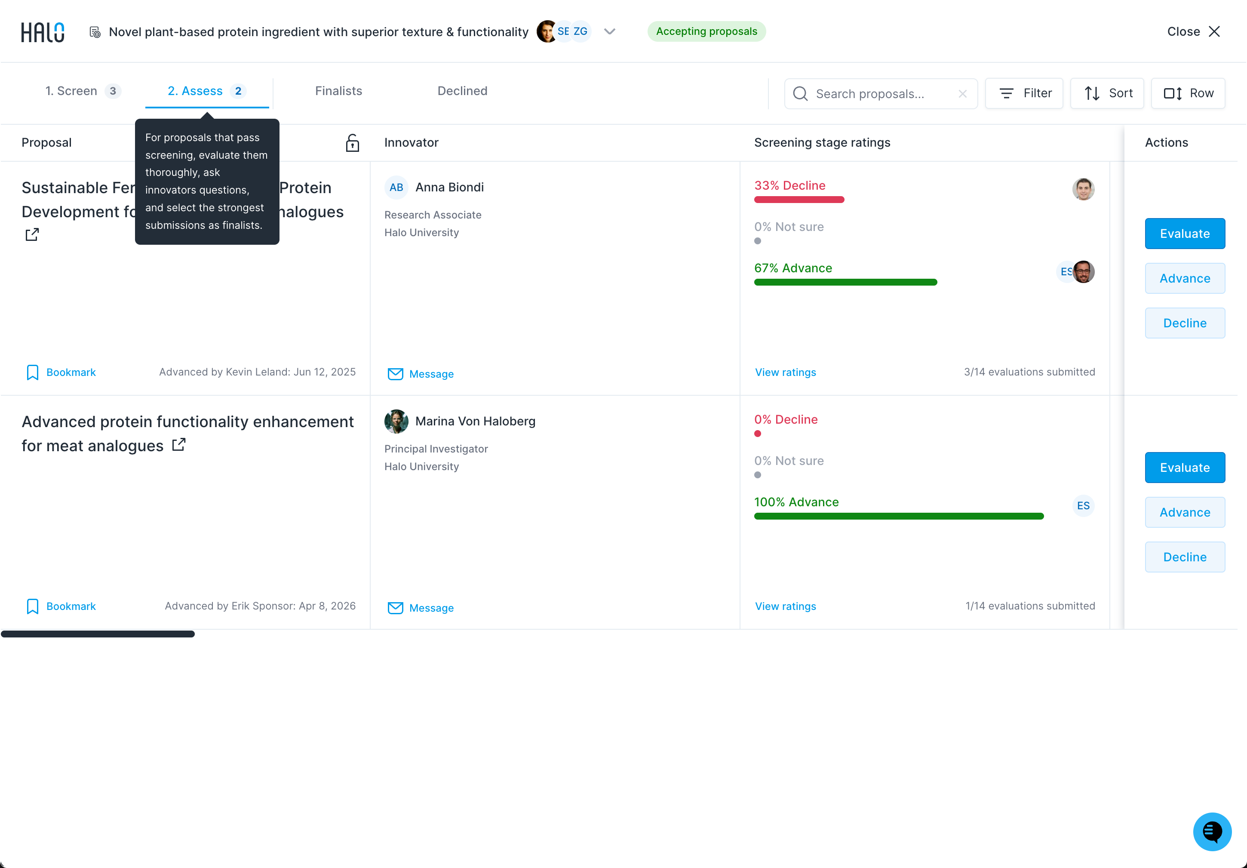Open Advanced protein functionality proposal link icon

(x=179, y=445)
